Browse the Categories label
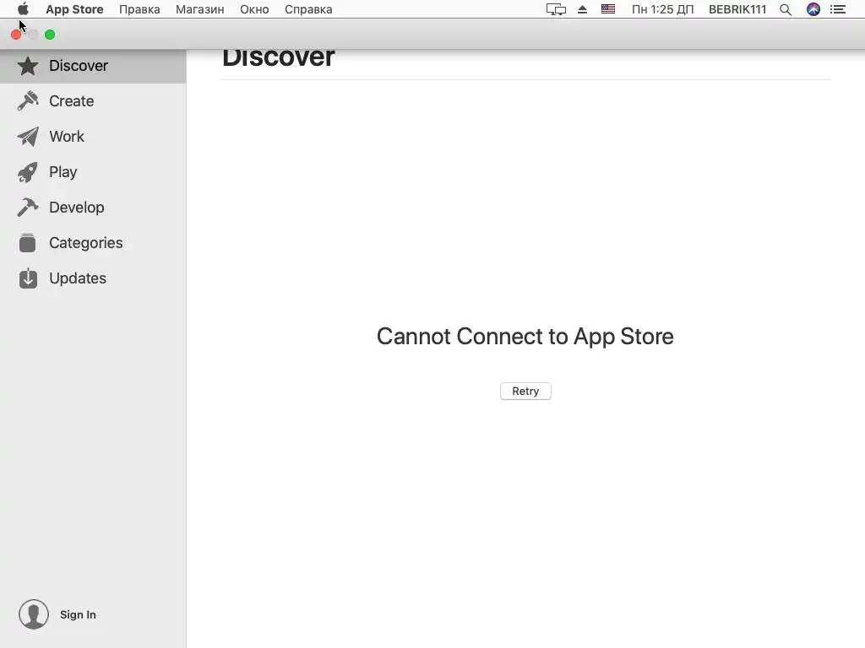This screenshot has height=648, width=865. [x=85, y=243]
